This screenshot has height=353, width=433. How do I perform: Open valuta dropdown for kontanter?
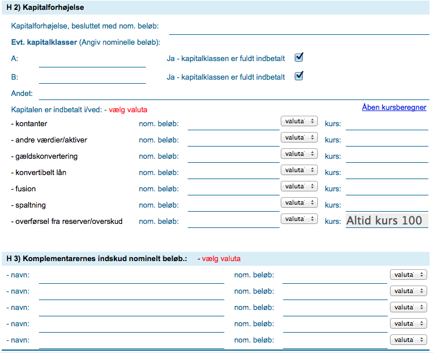click(x=299, y=122)
